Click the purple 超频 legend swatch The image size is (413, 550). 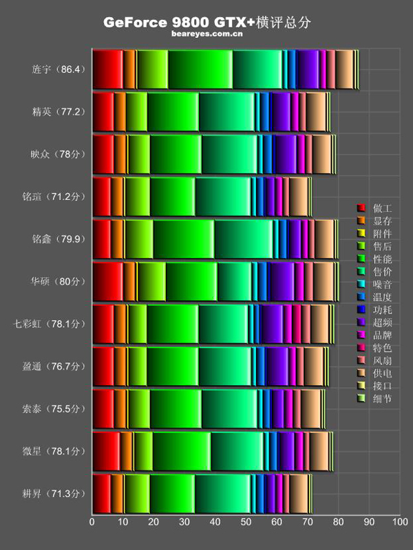[361, 322]
